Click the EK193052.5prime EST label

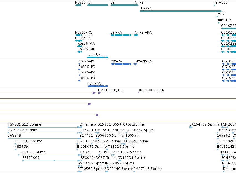[x=91, y=147]
